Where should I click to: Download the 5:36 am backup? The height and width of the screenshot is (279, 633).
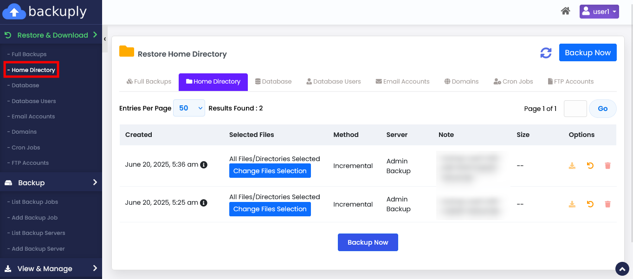[572, 166]
